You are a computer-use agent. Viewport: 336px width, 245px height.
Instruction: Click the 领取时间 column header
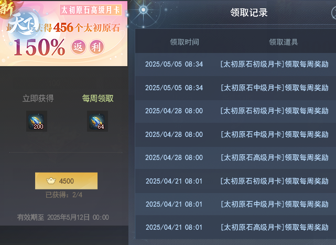185,42
